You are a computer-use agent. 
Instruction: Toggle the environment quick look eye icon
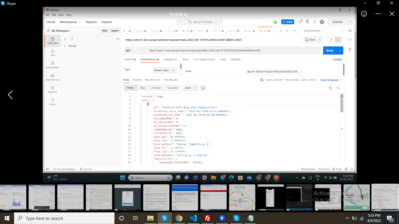[x=350, y=31]
